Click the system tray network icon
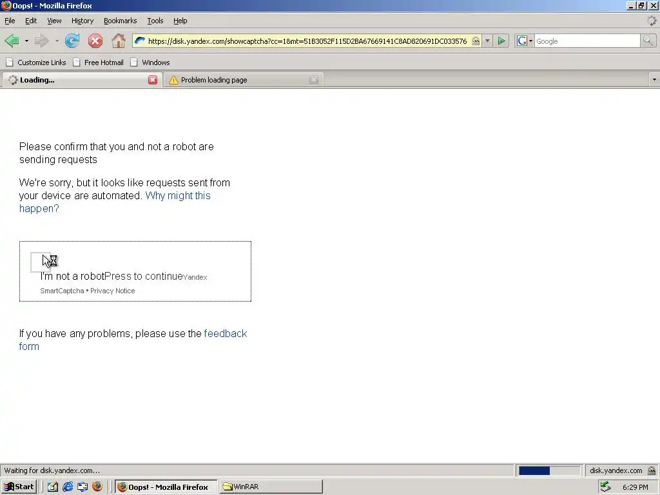 (605, 487)
